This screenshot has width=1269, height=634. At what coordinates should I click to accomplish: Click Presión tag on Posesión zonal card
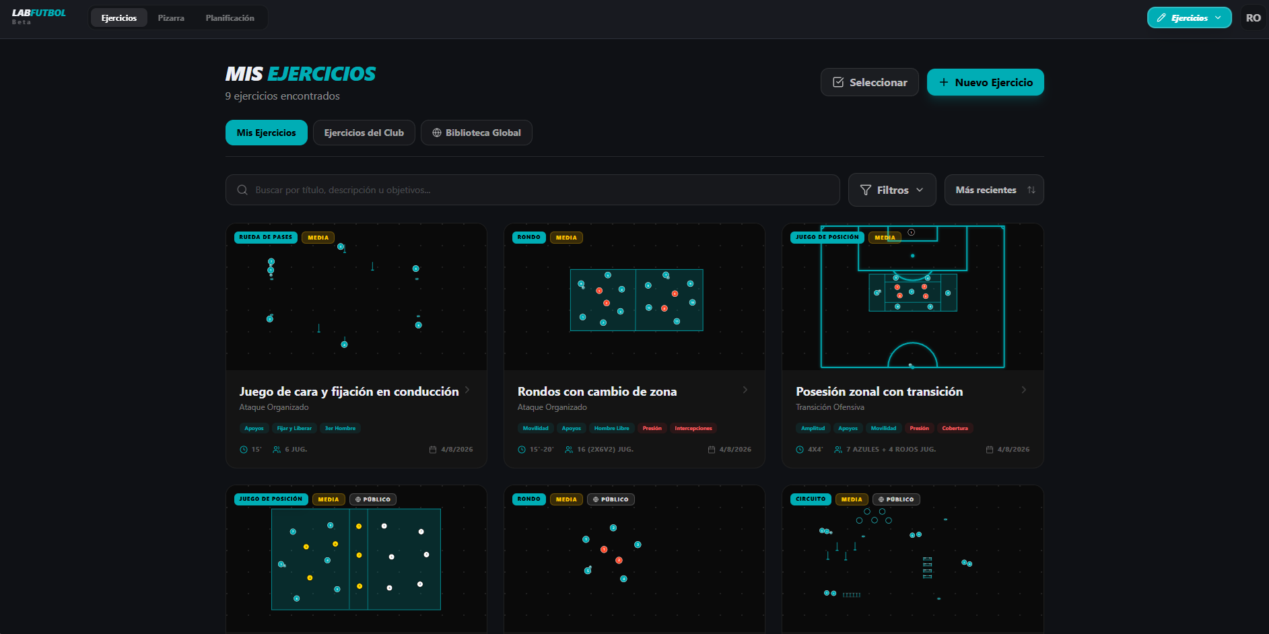[x=919, y=428]
